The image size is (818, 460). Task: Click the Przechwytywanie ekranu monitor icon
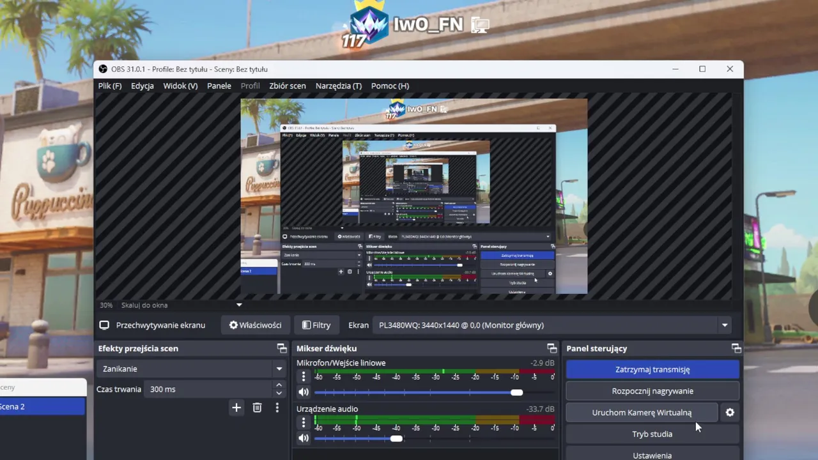point(104,325)
